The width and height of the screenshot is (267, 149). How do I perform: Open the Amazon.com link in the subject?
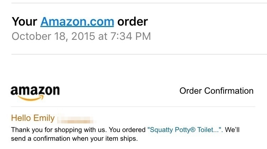pyautogui.click(x=77, y=22)
